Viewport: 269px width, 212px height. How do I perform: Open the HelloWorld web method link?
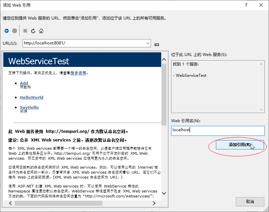(32, 97)
